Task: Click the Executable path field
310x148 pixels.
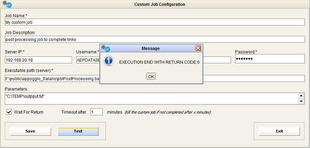Action: [52, 78]
